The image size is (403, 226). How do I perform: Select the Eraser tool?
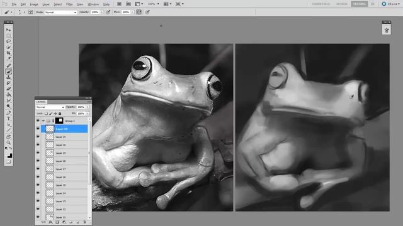click(x=8, y=89)
